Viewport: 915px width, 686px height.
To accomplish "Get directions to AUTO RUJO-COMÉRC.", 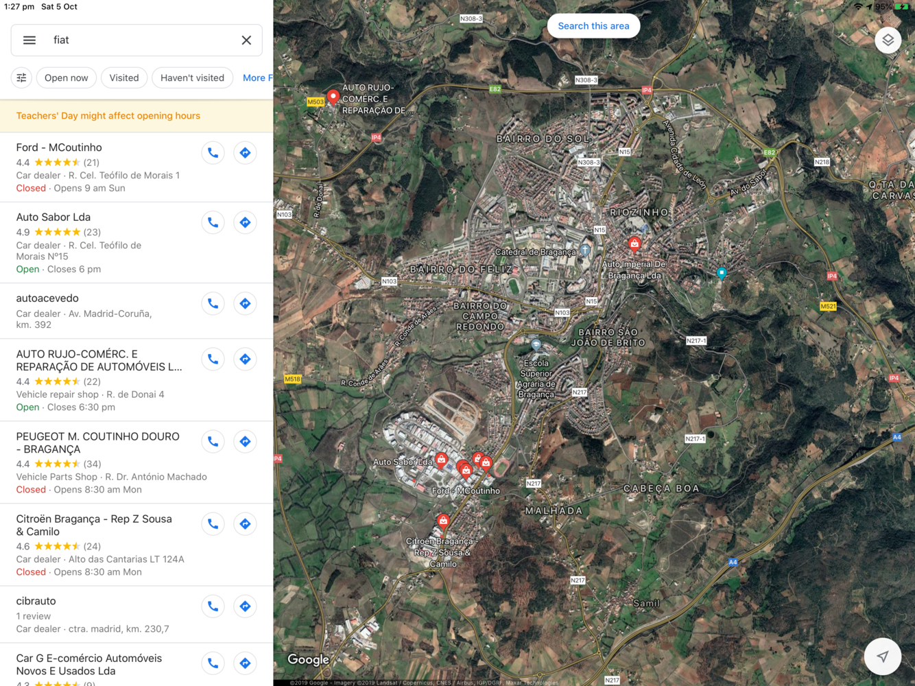I will [245, 359].
